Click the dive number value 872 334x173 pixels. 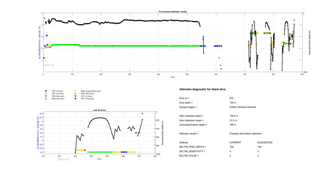pyautogui.click(x=232, y=98)
